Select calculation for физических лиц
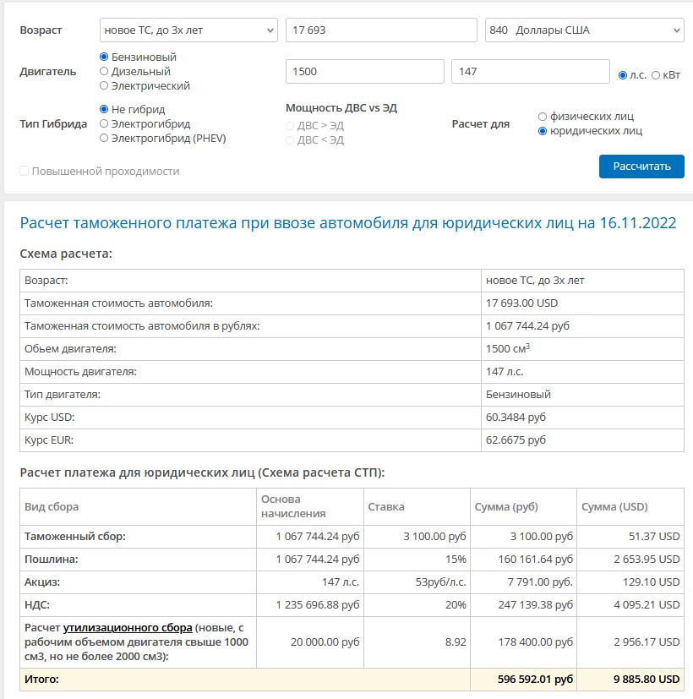 tap(543, 117)
